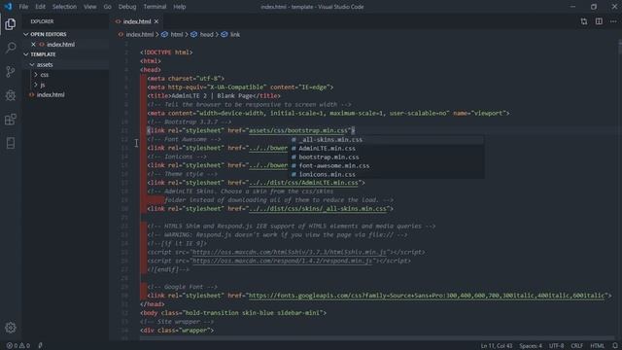The height and width of the screenshot is (350, 622).
Task: Collapse the assets folder
Action: point(32,65)
